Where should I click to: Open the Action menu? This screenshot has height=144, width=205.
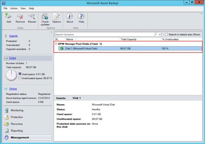pos(14,8)
